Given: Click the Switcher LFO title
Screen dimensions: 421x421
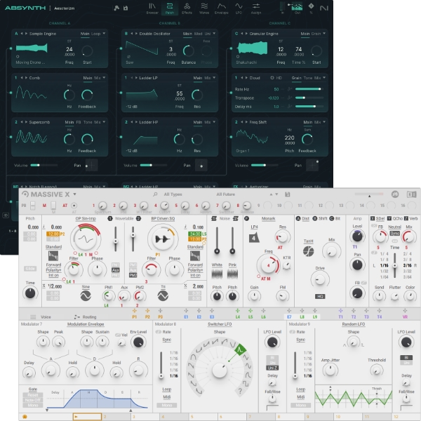Looking at the screenshot, I should click(220, 324).
